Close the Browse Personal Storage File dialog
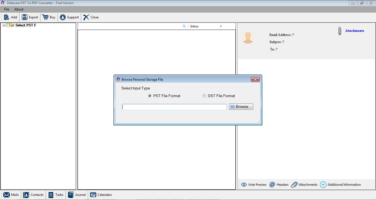 255,79
